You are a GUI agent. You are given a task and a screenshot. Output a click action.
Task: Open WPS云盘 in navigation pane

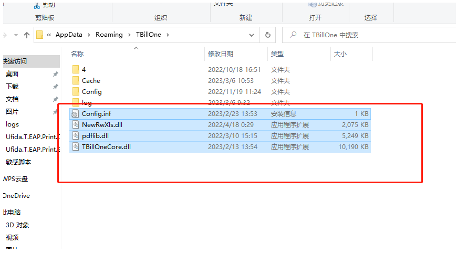[15, 179]
